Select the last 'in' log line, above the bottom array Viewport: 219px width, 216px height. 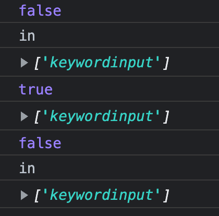coord(27,168)
